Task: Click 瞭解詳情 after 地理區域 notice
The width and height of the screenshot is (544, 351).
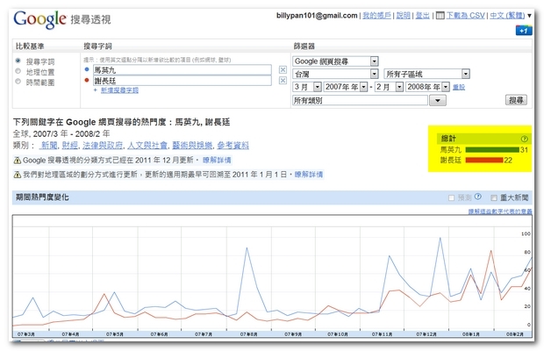Action: pos(309,175)
